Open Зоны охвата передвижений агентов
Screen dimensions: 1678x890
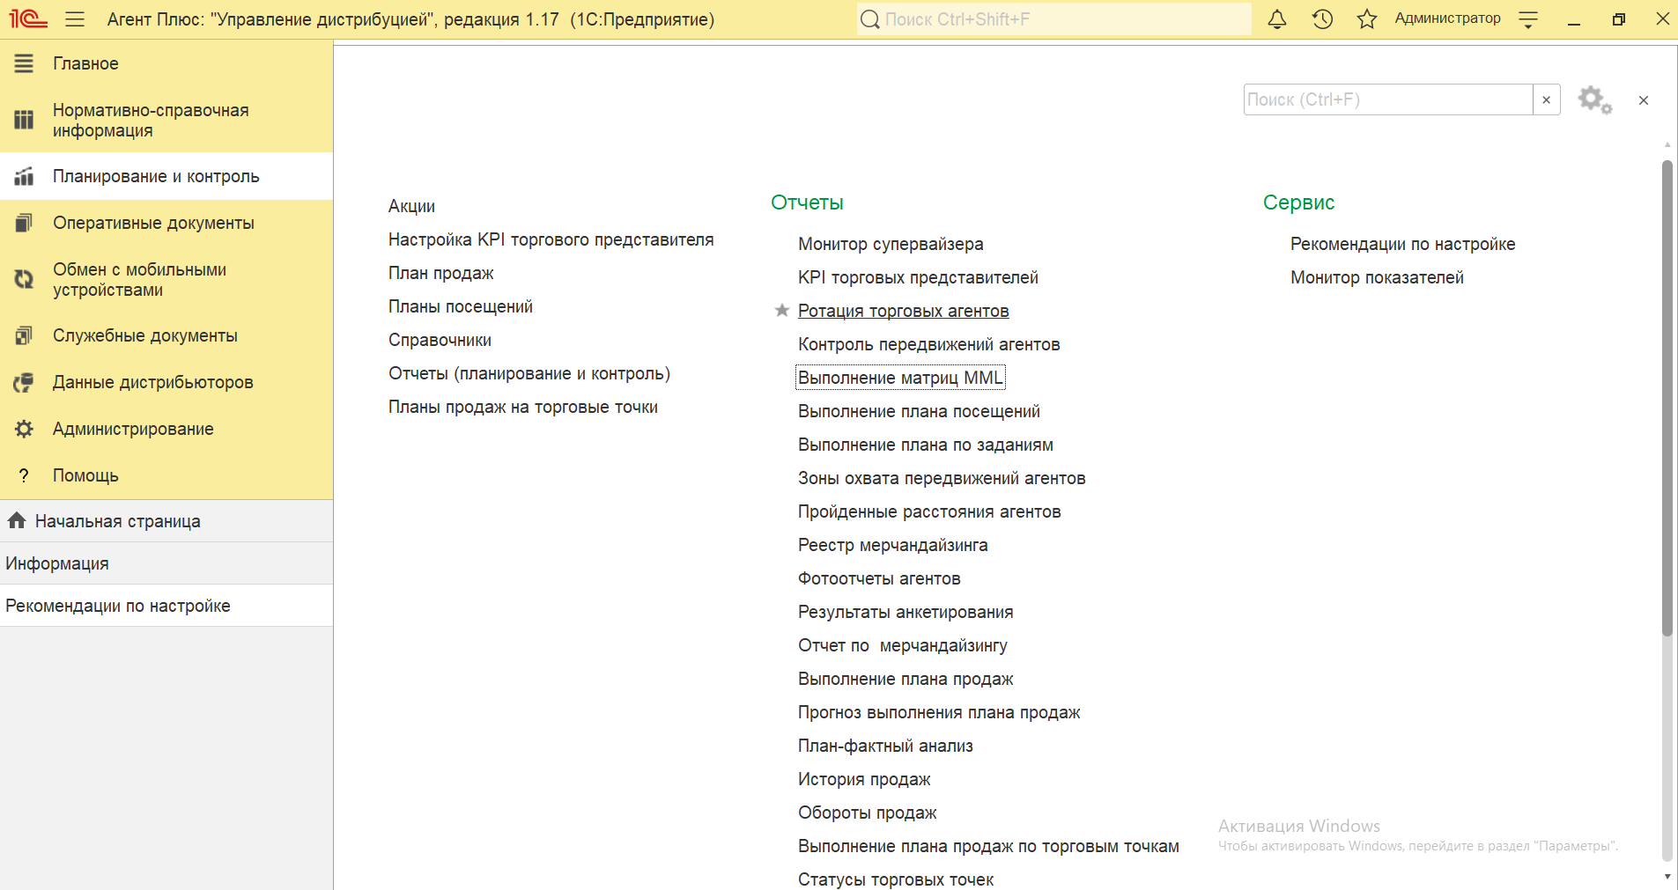pyautogui.click(x=942, y=478)
